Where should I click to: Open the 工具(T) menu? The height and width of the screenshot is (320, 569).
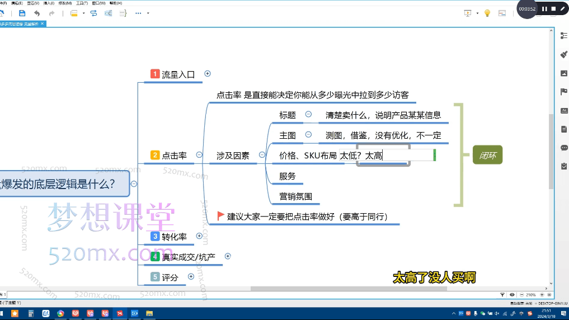click(x=82, y=3)
